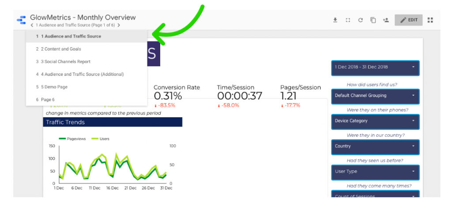Click the Data Studio logo icon
452x213 pixels.
[21, 20]
